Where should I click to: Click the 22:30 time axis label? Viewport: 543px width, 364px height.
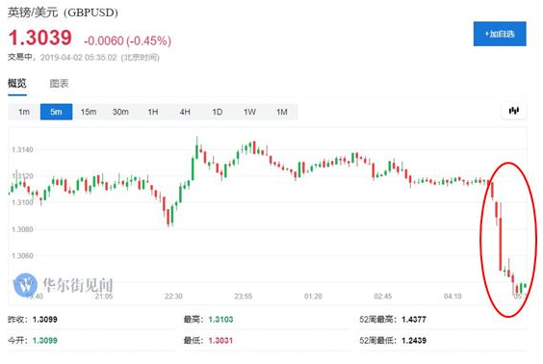click(x=173, y=297)
